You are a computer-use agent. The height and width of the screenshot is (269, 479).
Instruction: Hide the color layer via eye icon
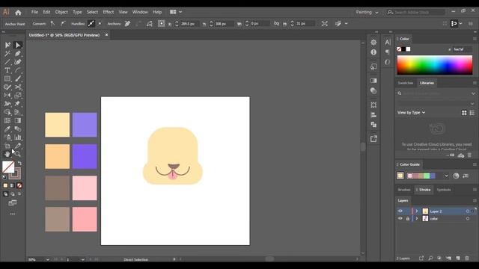pyautogui.click(x=400, y=218)
